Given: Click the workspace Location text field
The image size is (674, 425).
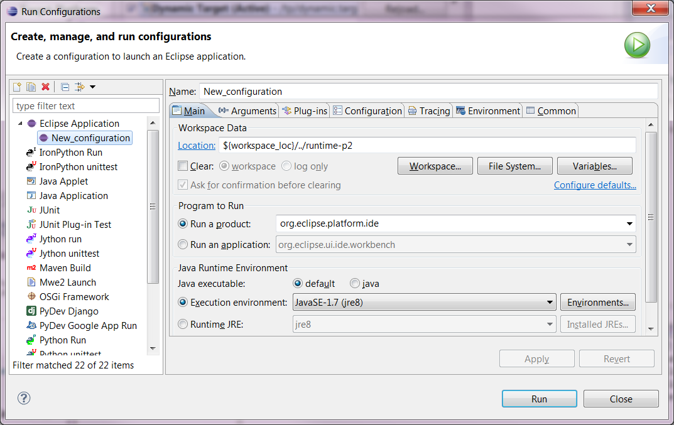Looking at the screenshot, I should (x=427, y=146).
